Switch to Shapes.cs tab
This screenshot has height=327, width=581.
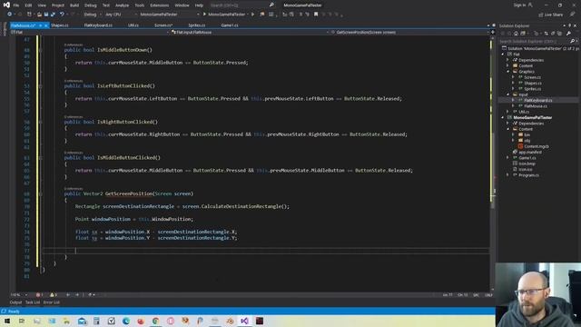coord(60,25)
